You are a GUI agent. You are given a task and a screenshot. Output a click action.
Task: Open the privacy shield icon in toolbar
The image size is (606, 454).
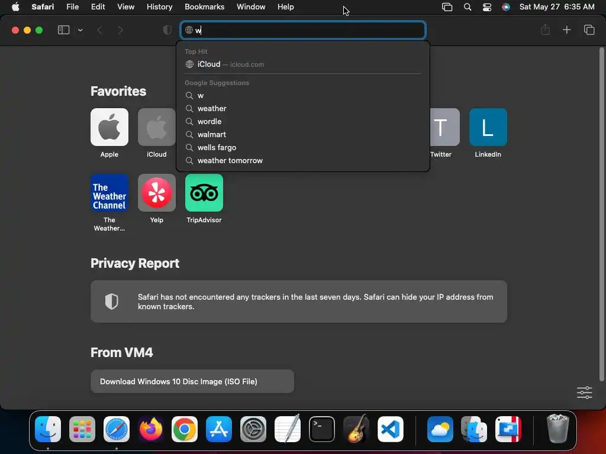click(167, 30)
